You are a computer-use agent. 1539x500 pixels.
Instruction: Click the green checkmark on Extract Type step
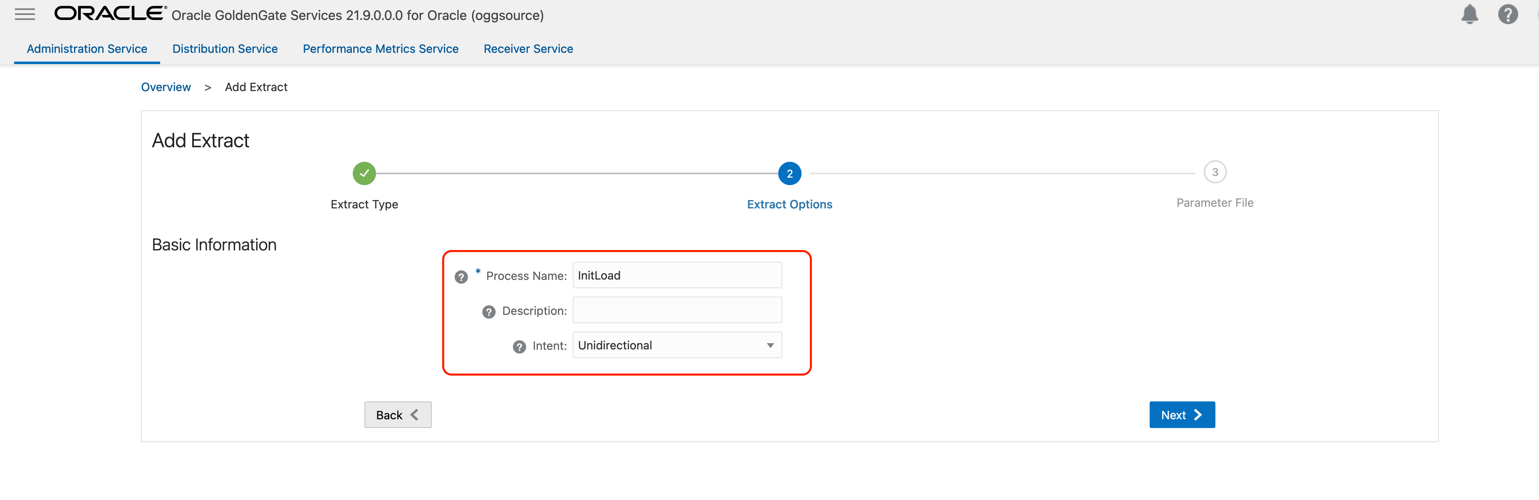point(364,173)
